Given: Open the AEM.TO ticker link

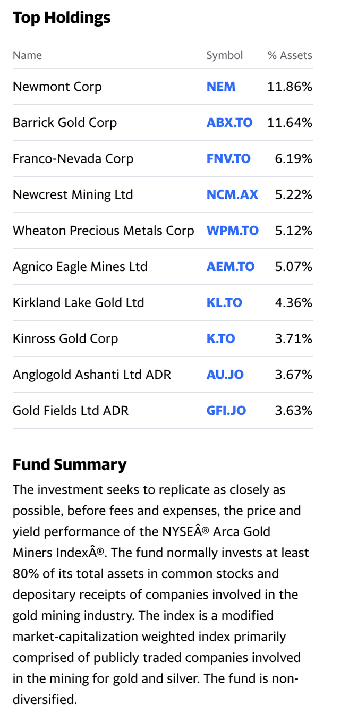Looking at the screenshot, I should [x=231, y=267].
